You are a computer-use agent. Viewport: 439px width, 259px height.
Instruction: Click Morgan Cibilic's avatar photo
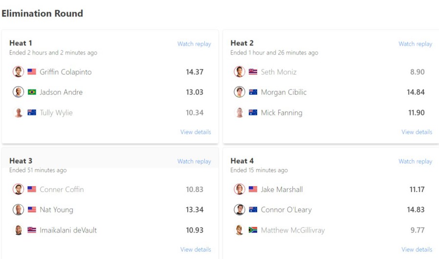pyautogui.click(x=240, y=92)
